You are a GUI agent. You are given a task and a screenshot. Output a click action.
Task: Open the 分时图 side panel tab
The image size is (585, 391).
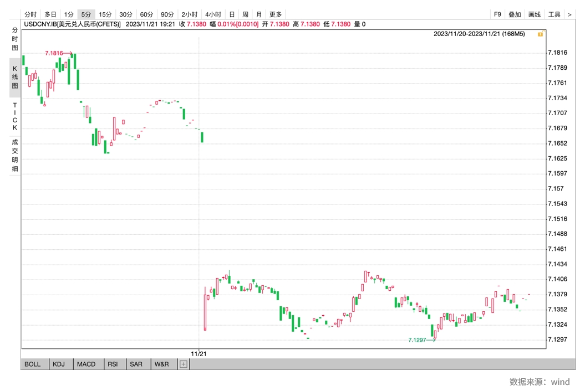pos(15,39)
